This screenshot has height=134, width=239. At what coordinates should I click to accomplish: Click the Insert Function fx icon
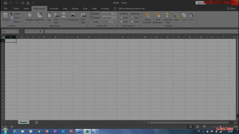point(40,31)
